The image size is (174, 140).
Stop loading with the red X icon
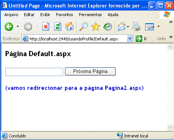coord(46,27)
